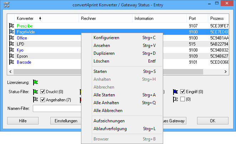Screen dimensions: 236x144
Task: Click the flag icon beside Office
Action: [11, 38]
